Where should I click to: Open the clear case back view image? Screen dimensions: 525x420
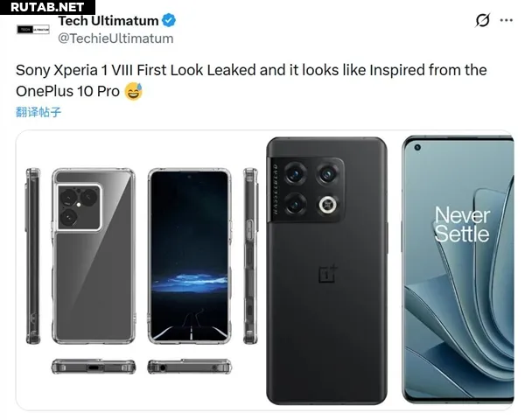(x=94, y=256)
